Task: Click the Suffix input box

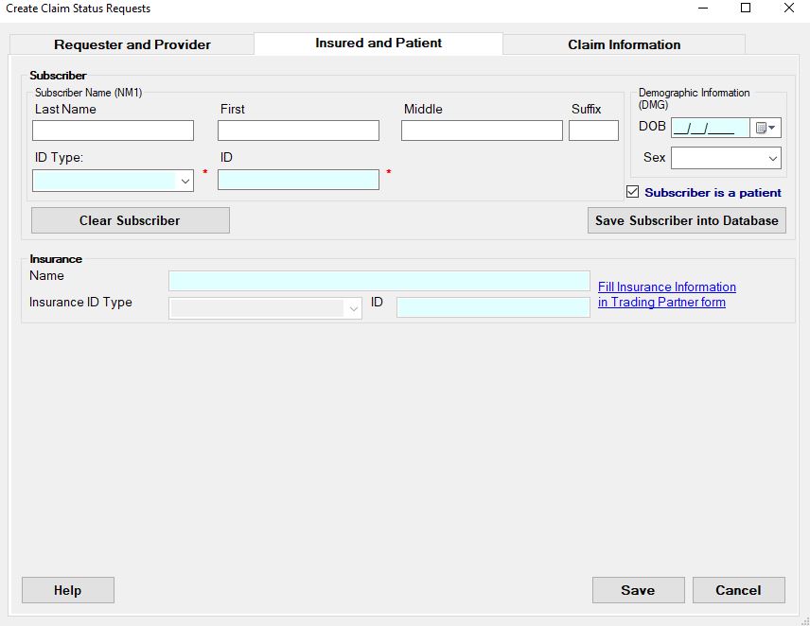Action: [x=593, y=130]
